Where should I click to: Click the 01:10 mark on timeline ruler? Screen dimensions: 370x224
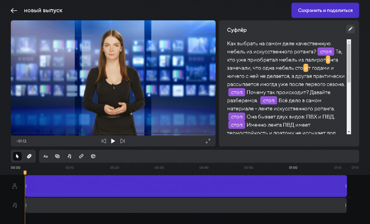click(x=338, y=168)
